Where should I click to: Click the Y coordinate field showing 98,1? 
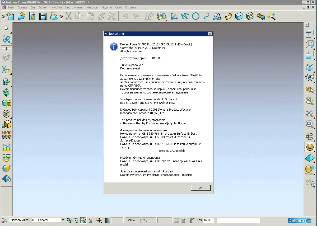pyautogui.click(x=149, y=220)
